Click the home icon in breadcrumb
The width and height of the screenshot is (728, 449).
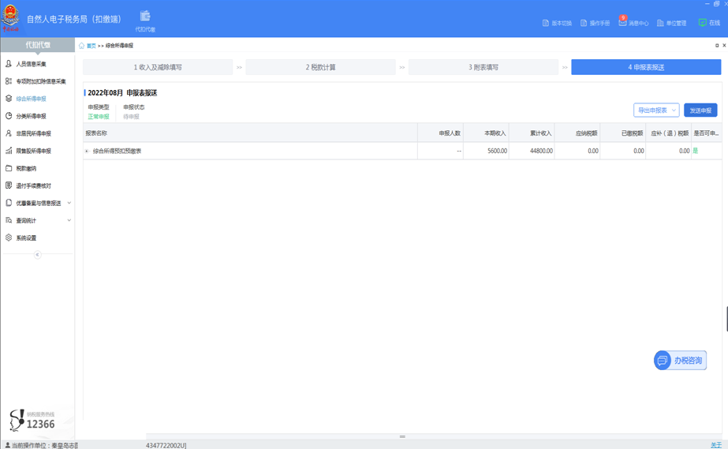coord(82,46)
